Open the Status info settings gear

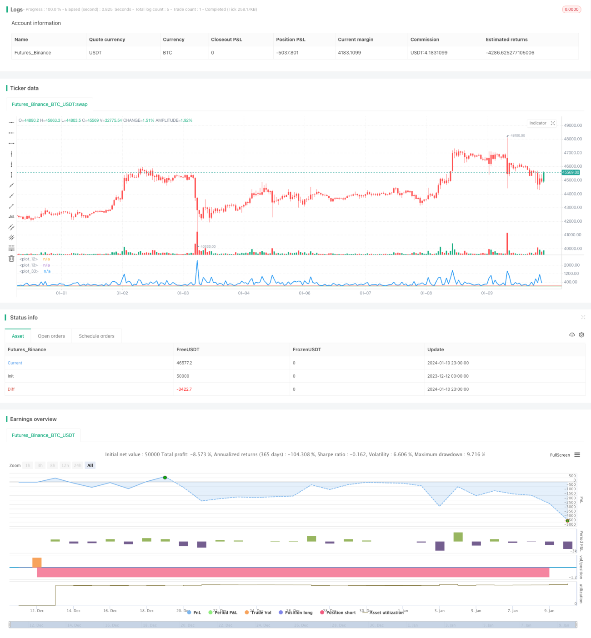tap(581, 334)
